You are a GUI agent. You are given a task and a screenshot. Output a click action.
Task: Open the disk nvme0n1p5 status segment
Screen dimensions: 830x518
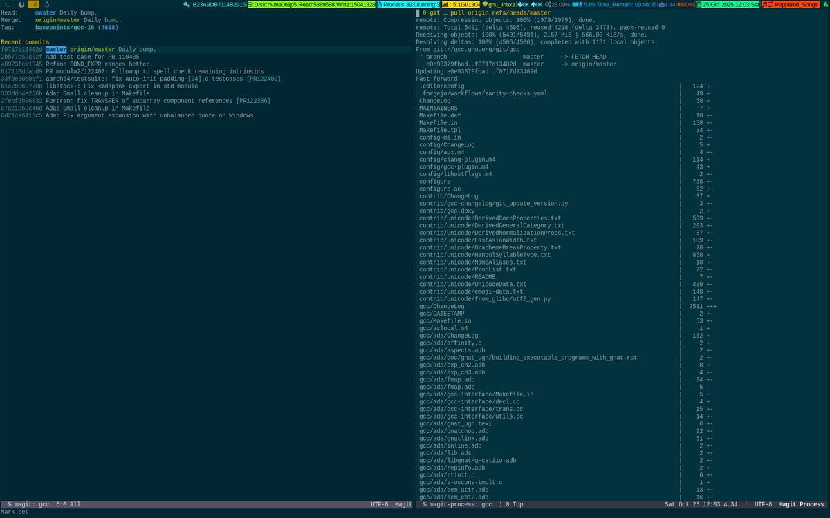(312, 4)
